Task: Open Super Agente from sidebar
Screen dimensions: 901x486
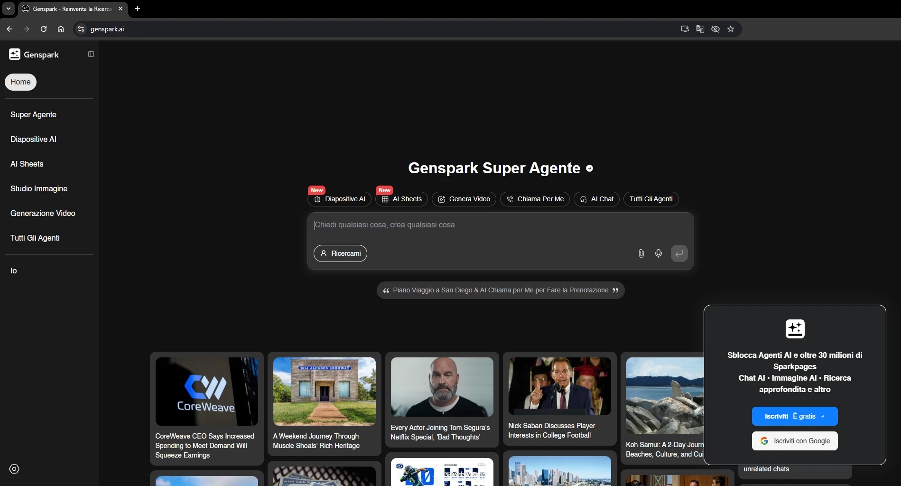Action: click(x=33, y=114)
